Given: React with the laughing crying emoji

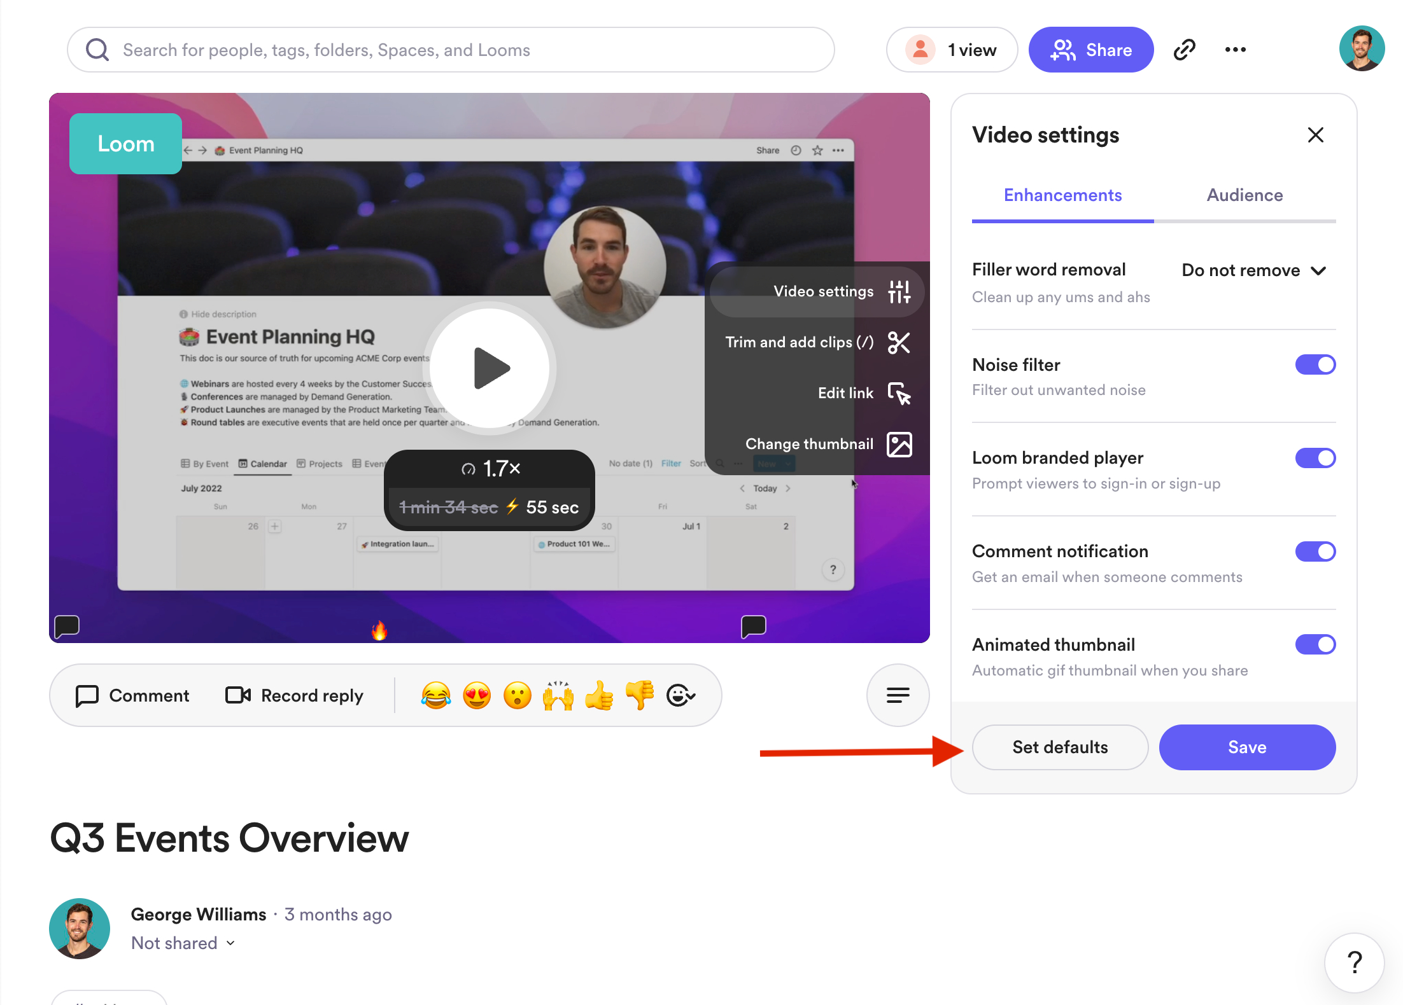Looking at the screenshot, I should [x=436, y=695].
